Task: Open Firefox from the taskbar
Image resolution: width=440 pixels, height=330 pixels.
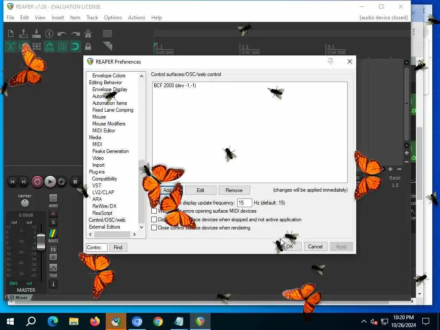Action: (x=95, y=321)
